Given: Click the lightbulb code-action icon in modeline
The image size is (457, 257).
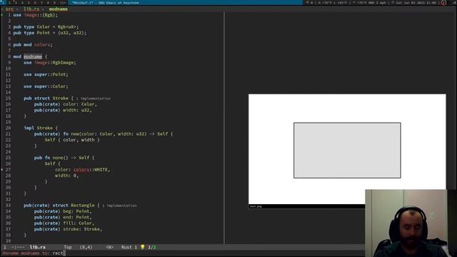Looking at the screenshot, I should click(x=143, y=247).
